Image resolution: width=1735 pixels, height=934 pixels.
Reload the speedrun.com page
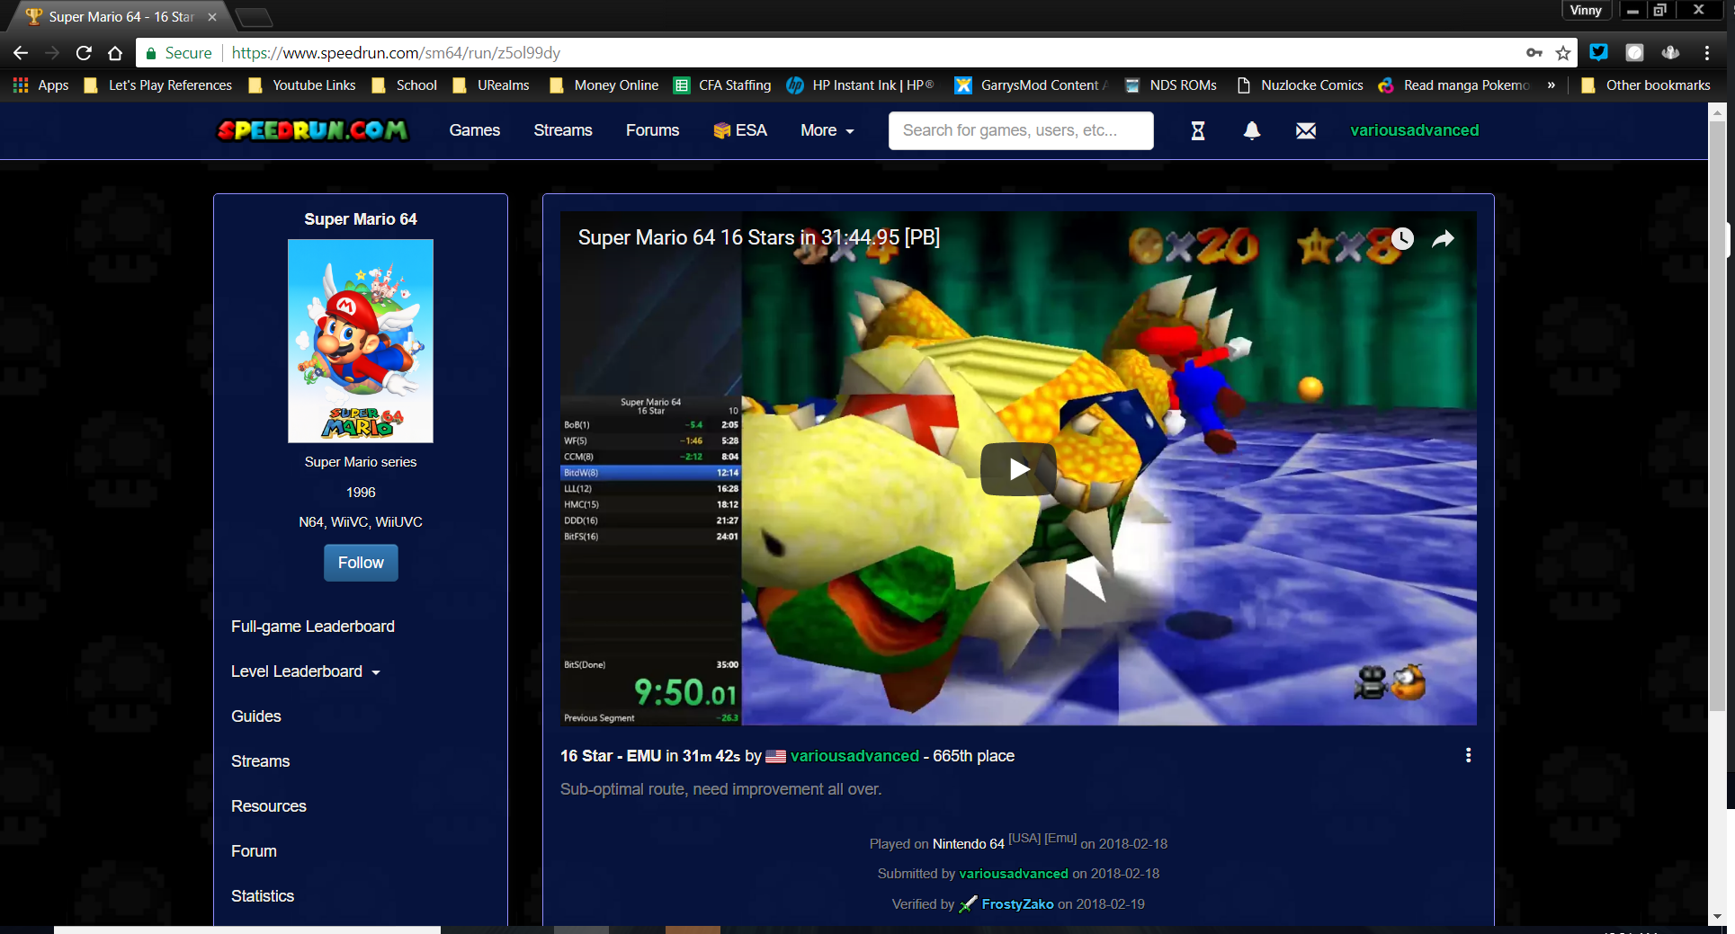click(84, 53)
